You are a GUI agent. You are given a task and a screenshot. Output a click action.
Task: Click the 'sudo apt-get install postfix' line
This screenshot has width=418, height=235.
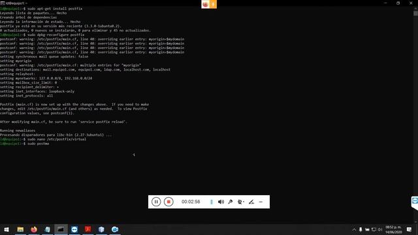point(41,8)
